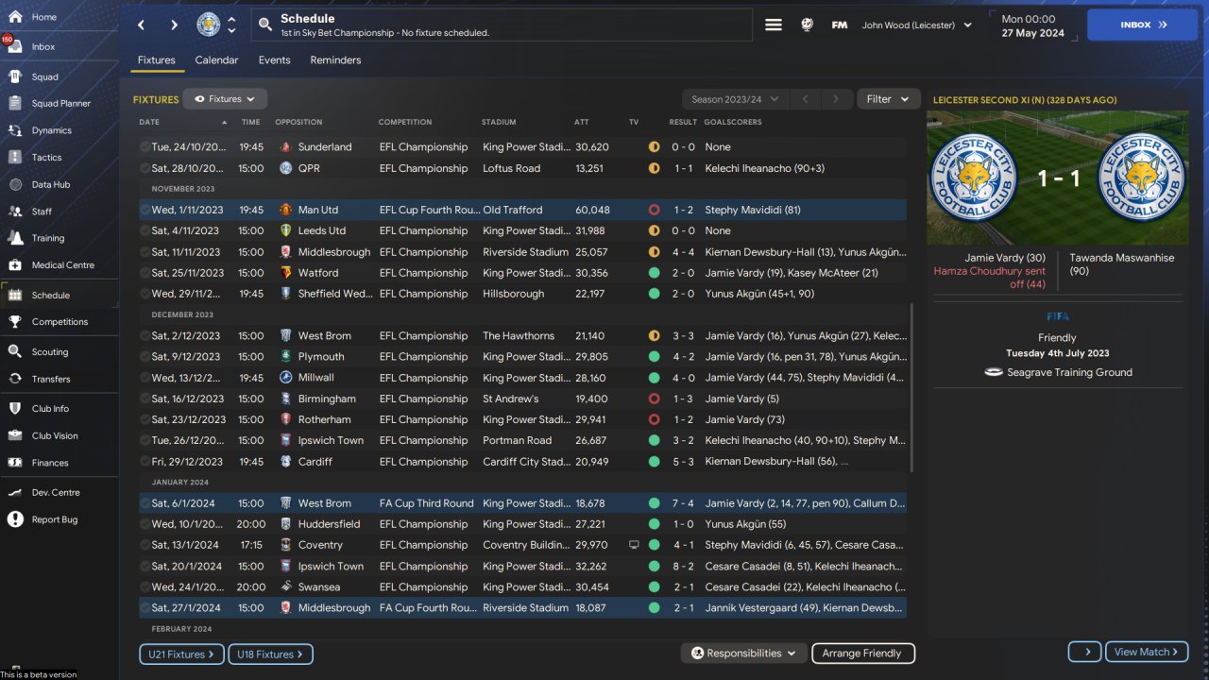Image resolution: width=1209 pixels, height=680 pixels.
Task: Sort fixtures by the Date column header
Action: 149,122
